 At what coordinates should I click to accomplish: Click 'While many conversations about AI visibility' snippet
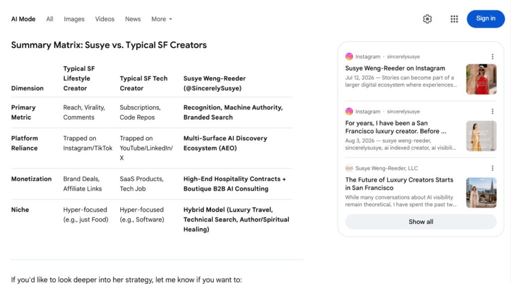point(401,201)
